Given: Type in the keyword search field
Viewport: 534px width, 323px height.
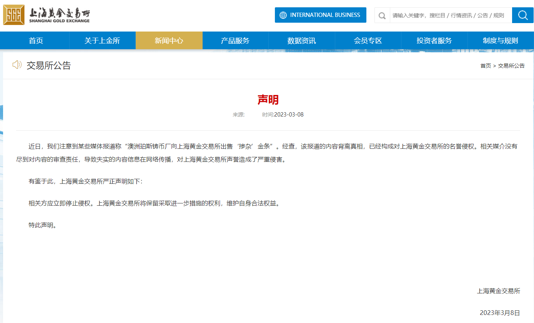Looking at the screenshot, I should (x=450, y=15).
